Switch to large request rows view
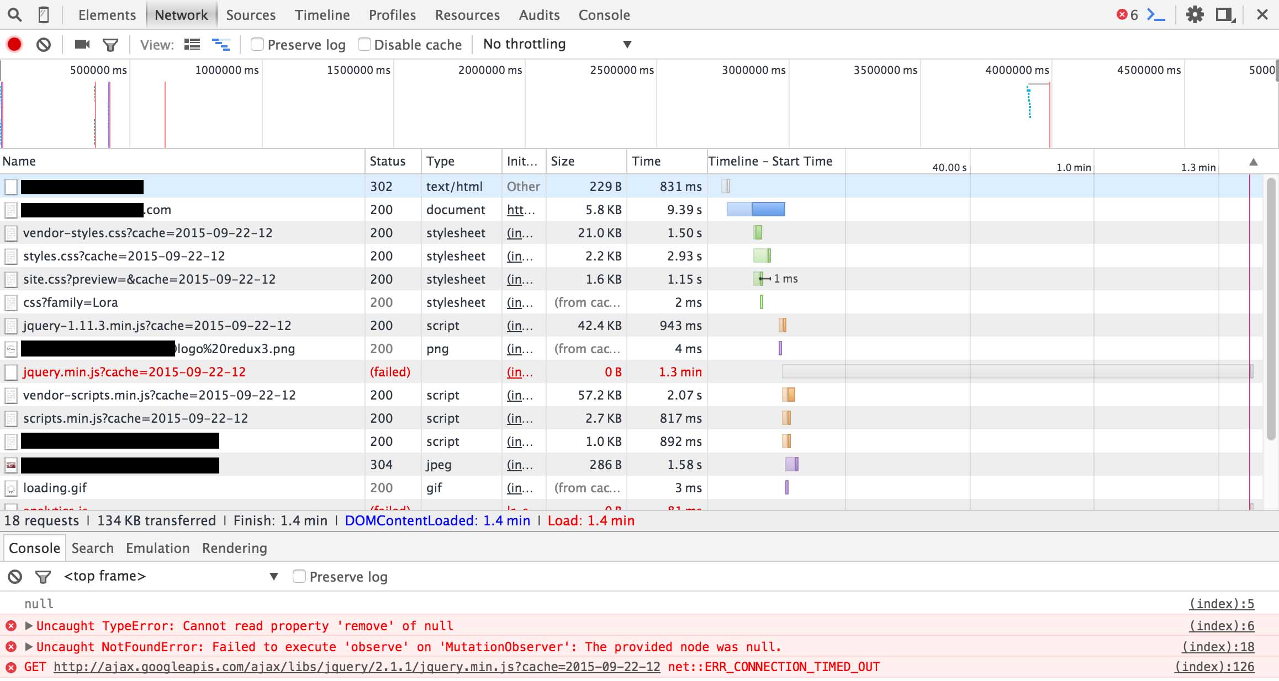 coord(192,44)
